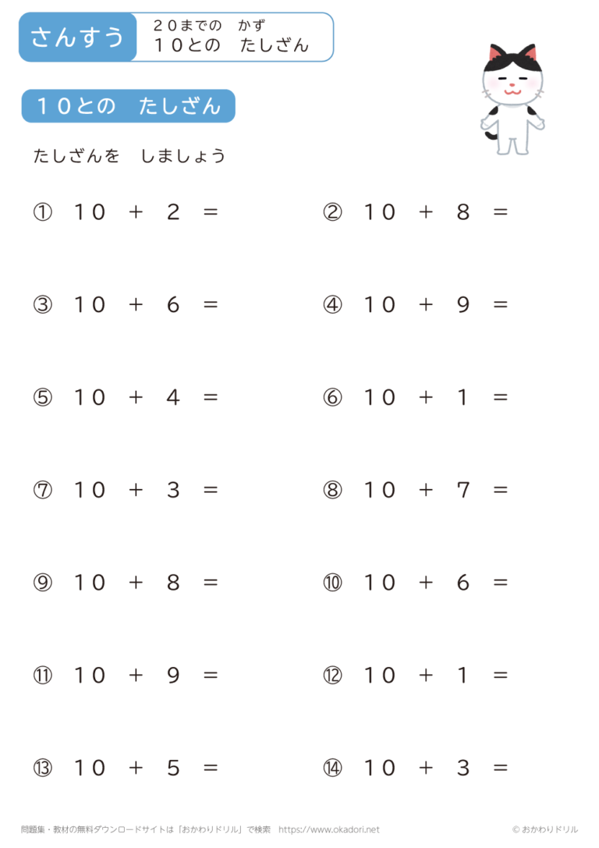The height and width of the screenshot is (848, 599).
Task: Click the plus sign in problem 4
Action: [x=426, y=305]
